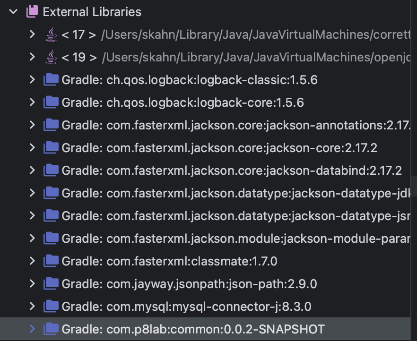Collapse the External Libraries node
Image resolution: width=417 pixels, height=341 pixels.
(x=13, y=12)
